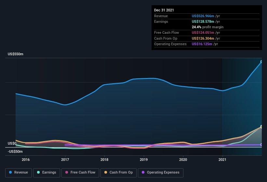Viewport: 267px width, 182px height.
Task: Toggle the Earnings series legend button
Action: 47,173
